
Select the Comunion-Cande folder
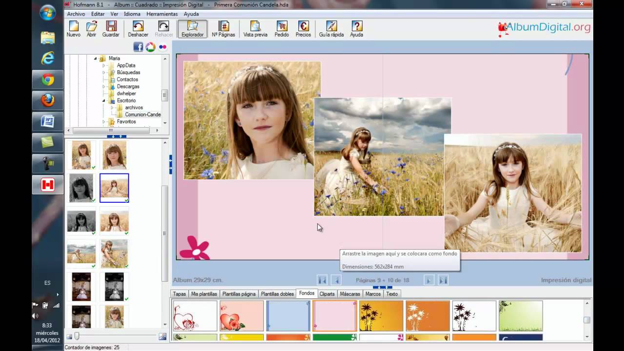click(143, 115)
